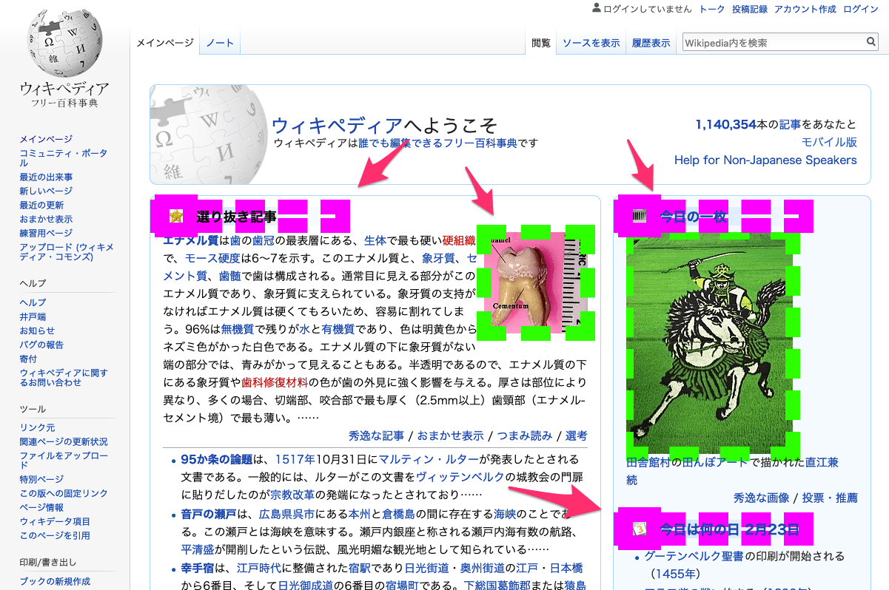Focus the Wikipedia内を検索 search field
The image size is (889, 590).
click(774, 43)
